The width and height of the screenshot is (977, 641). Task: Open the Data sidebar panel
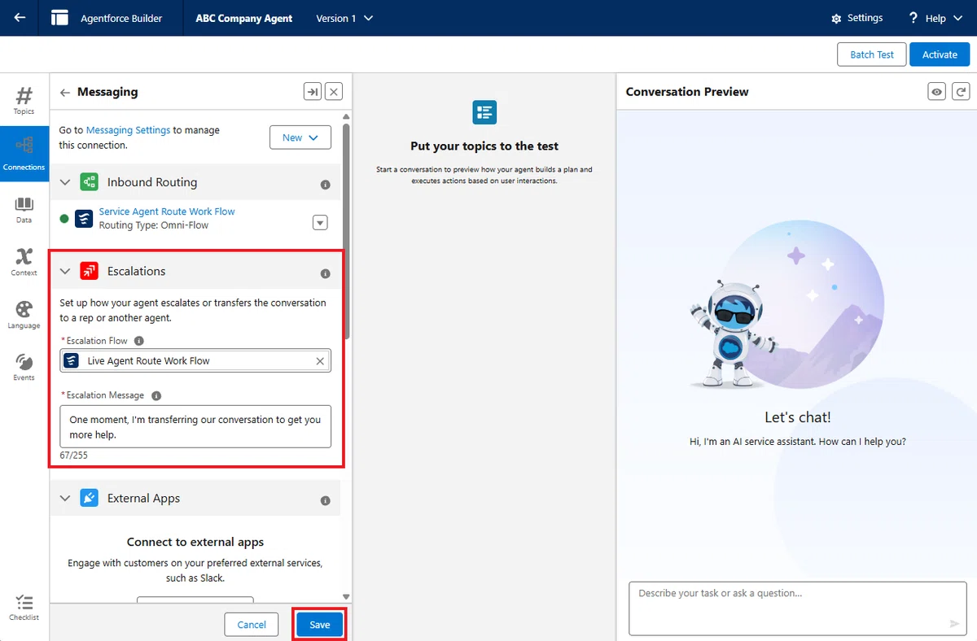tap(24, 210)
